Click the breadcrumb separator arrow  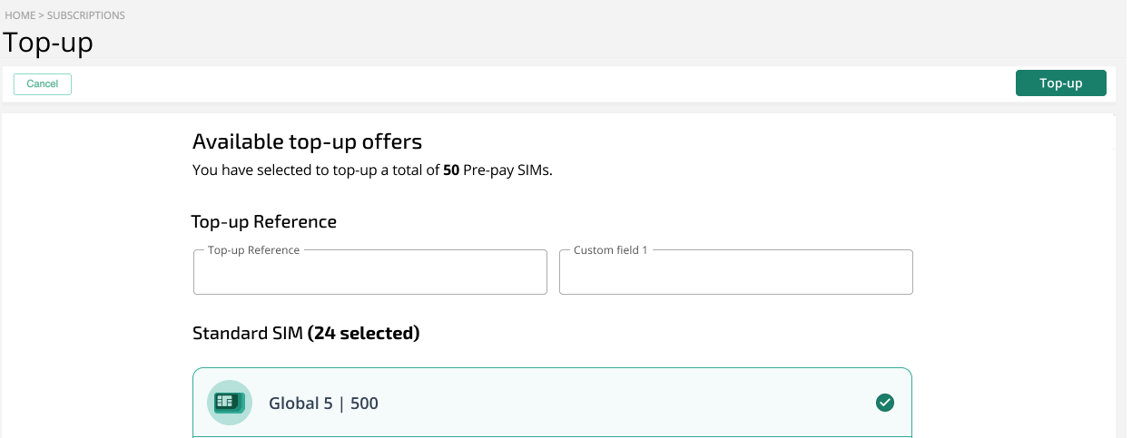41,15
